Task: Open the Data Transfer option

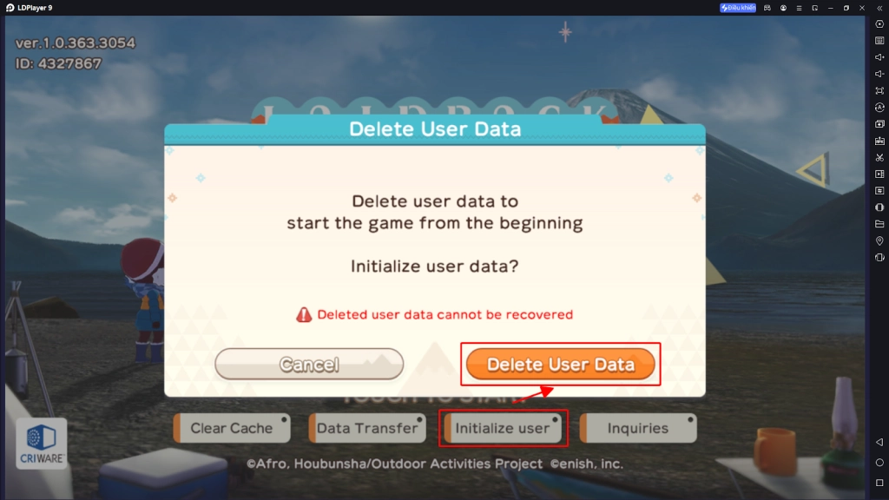Action: pos(367,428)
